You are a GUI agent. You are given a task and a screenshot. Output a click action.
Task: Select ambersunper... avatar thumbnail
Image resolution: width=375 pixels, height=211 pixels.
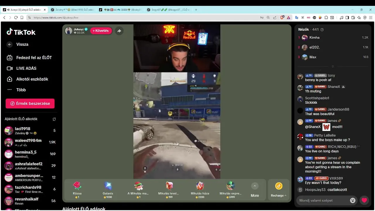pyautogui.click(x=9, y=178)
